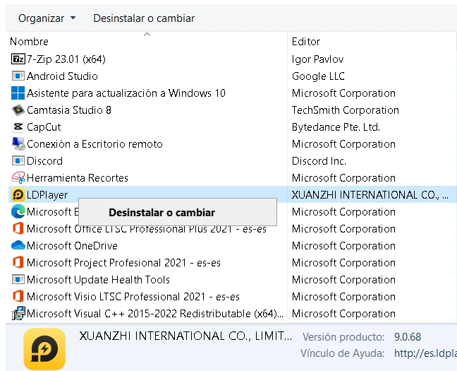Click the large LDPlayer thumbnail in details pane

44,348
